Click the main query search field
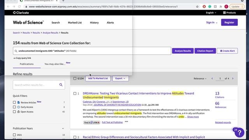 (92, 51)
